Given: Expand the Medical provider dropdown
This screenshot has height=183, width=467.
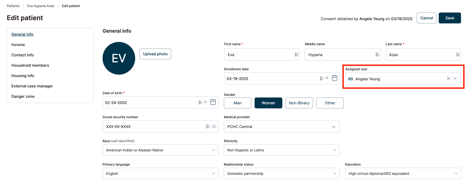Looking at the screenshot, I should 333,127.
